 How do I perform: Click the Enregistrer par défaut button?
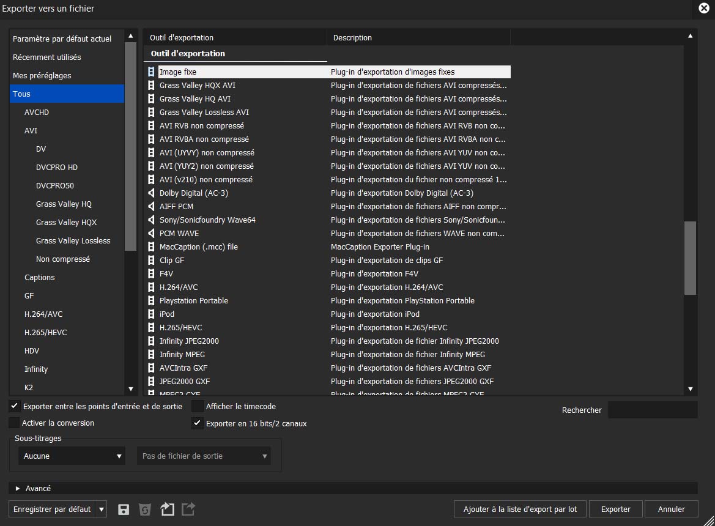coord(52,509)
